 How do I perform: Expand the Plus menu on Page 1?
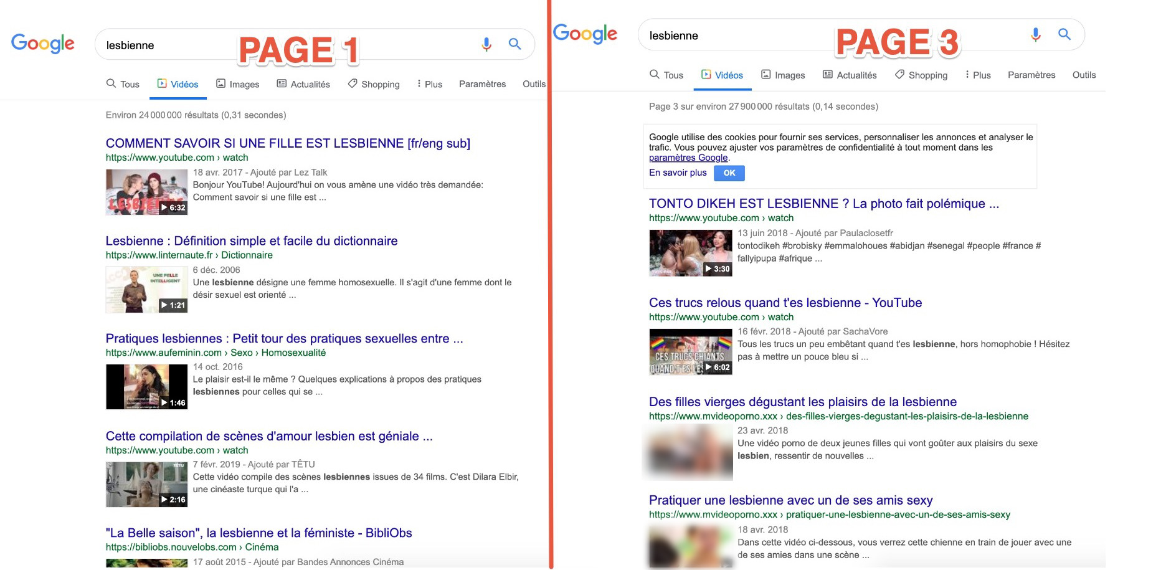429,84
